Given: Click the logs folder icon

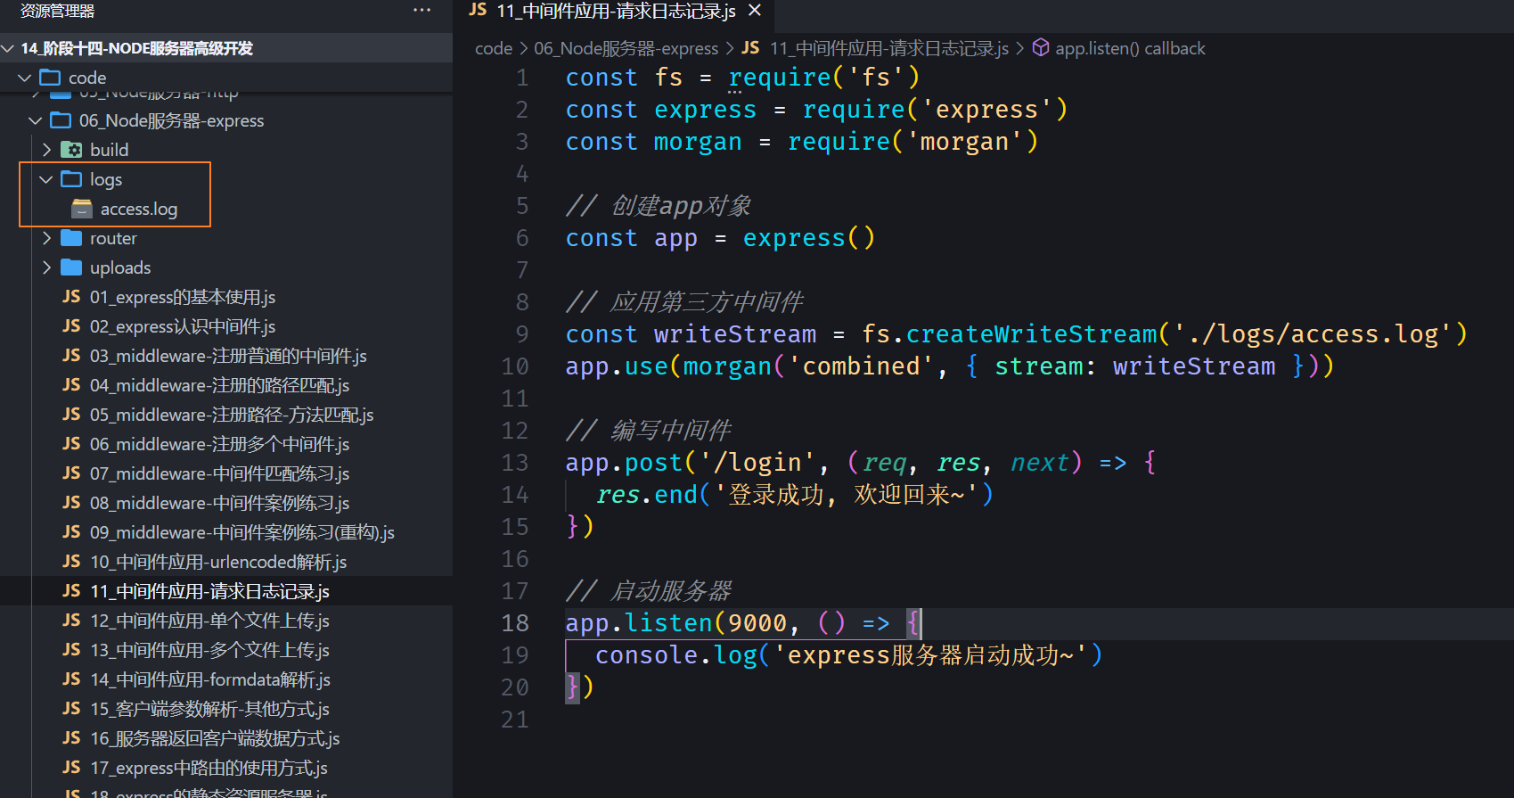Looking at the screenshot, I should point(71,179).
